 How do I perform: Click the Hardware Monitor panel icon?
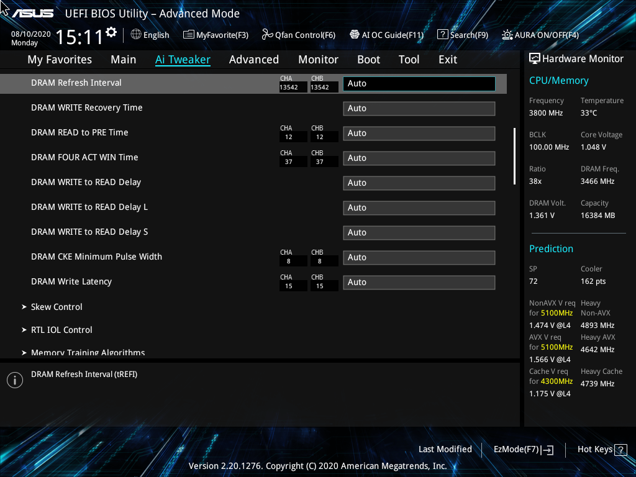pyautogui.click(x=534, y=58)
